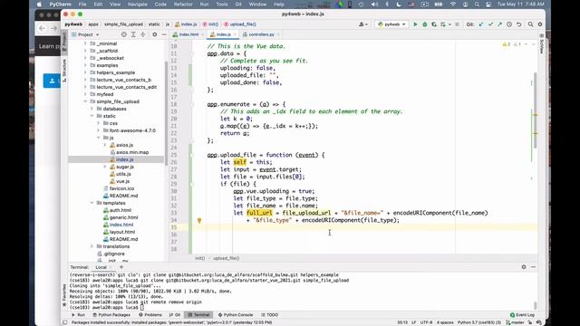This screenshot has width=580, height=326.
Task: Collapse the static folder
Action: [92, 116]
